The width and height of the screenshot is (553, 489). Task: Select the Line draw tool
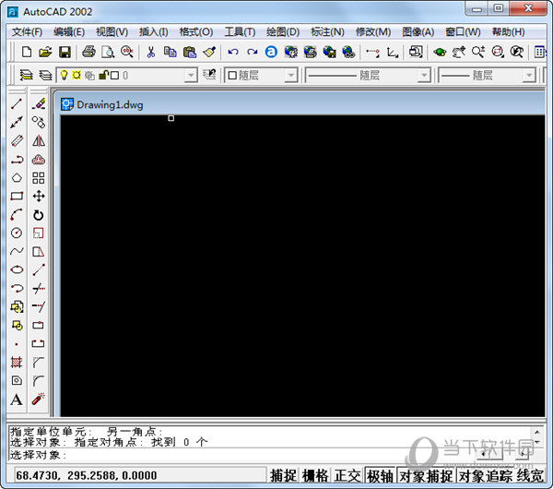pyautogui.click(x=17, y=104)
